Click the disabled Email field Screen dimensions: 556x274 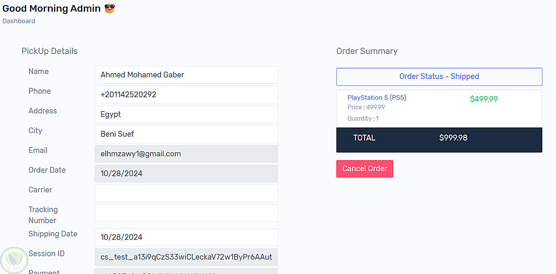pos(186,154)
